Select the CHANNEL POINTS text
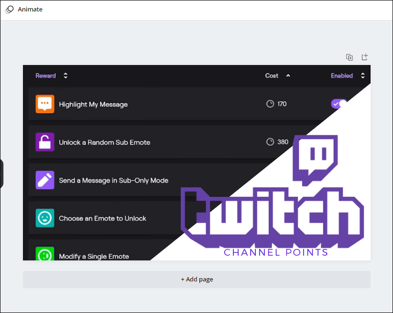The height and width of the screenshot is (313, 393). click(x=276, y=252)
